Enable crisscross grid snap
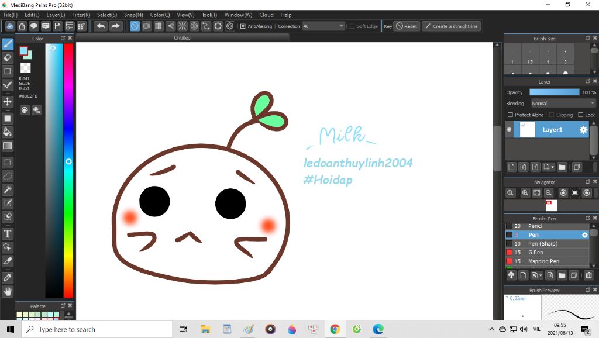The width and height of the screenshot is (599, 338). pos(159,26)
